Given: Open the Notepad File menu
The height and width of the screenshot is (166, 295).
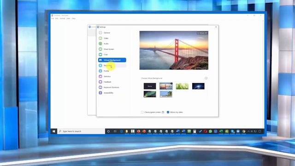Looking at the screenshot, I should tap(53, 18).
